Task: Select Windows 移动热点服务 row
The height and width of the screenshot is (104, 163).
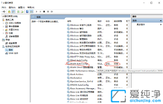Action: (97, 50)
